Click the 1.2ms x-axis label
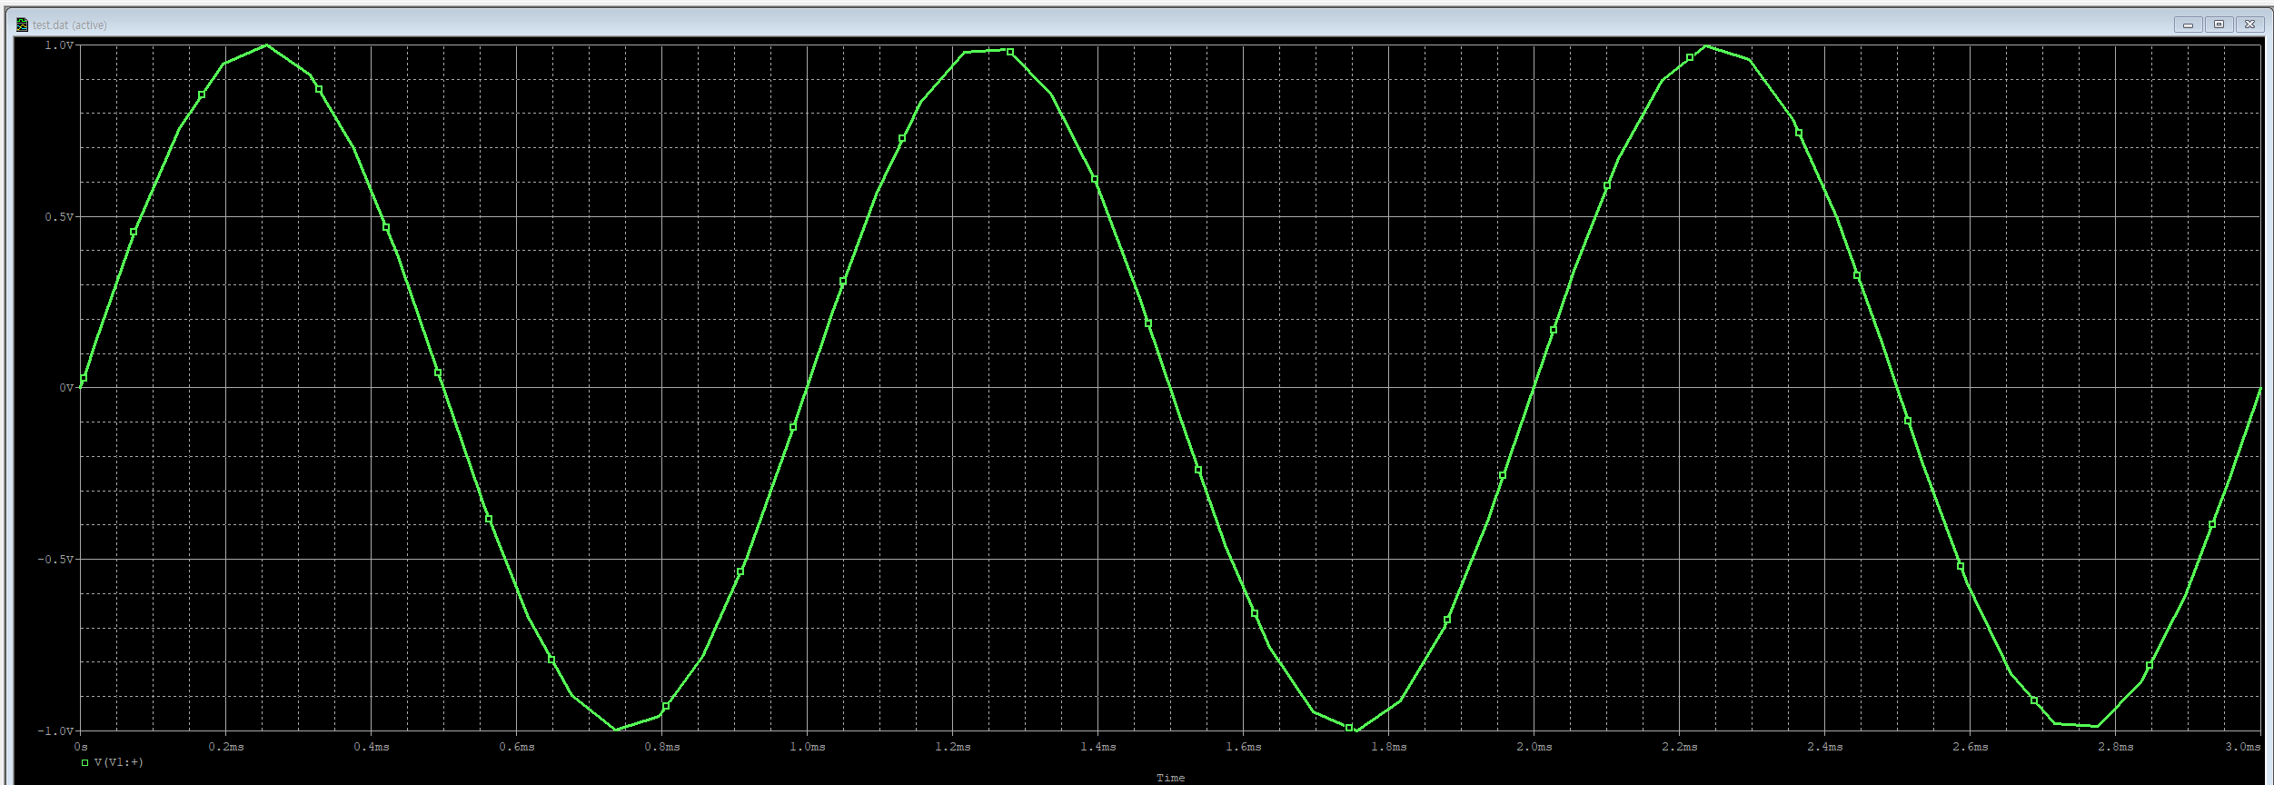 pyautogui.click(x=953, y=747)
